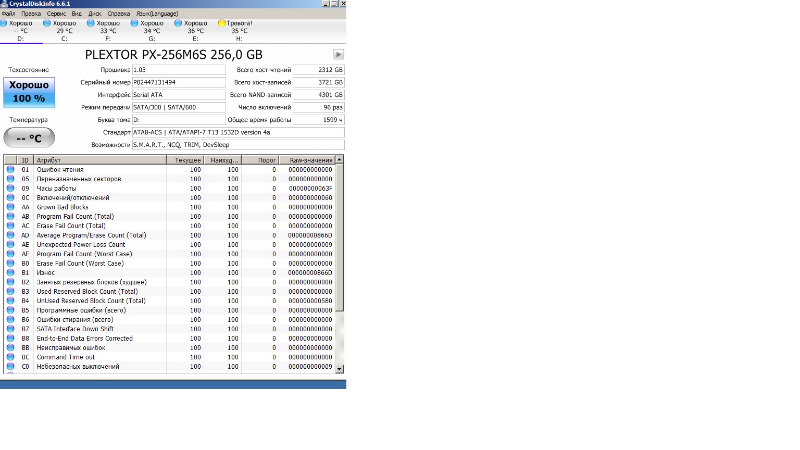
Task: Open the Язык(Language) menu
Action: pos(157,14)
